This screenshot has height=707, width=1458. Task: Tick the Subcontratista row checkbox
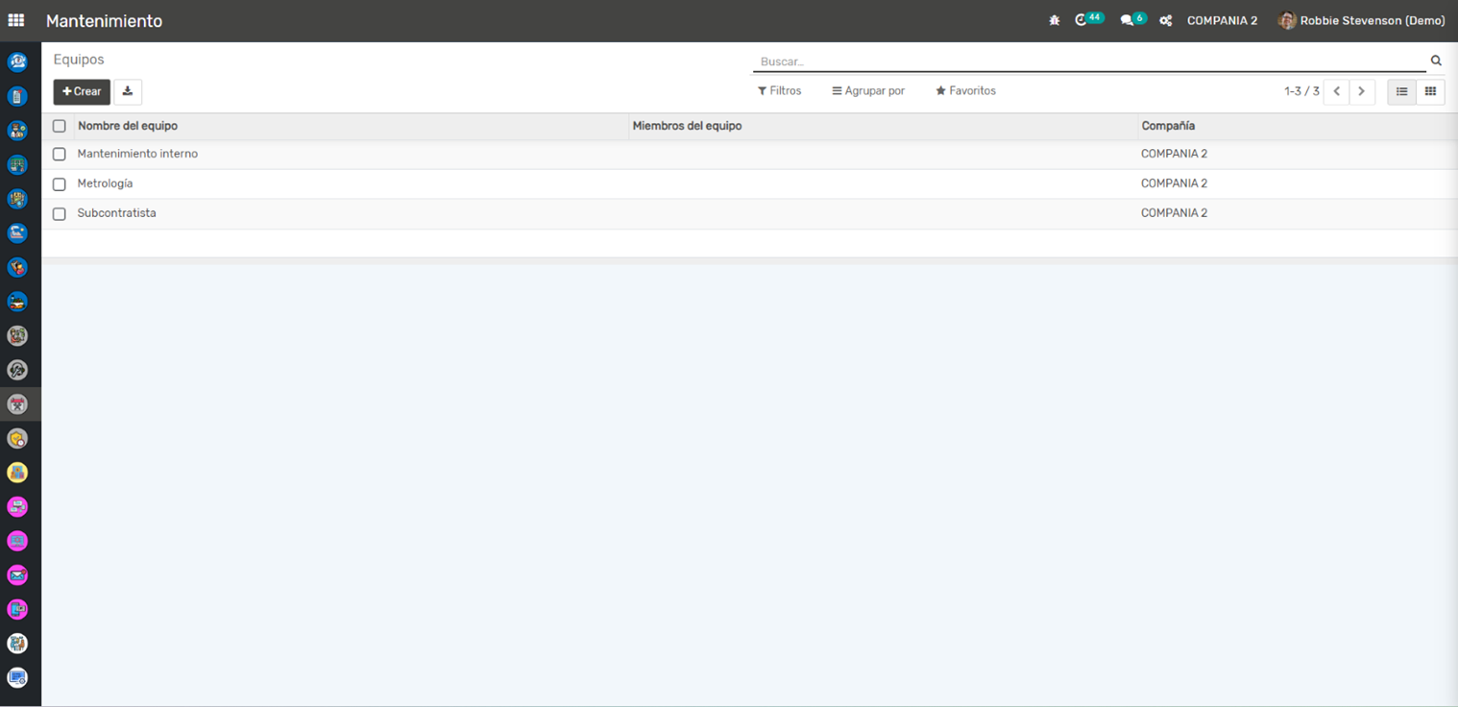[x=60, y=213]
